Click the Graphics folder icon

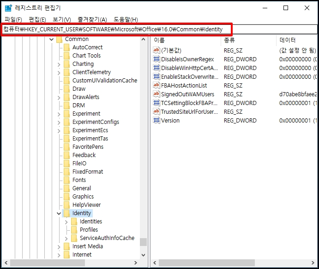66,197
